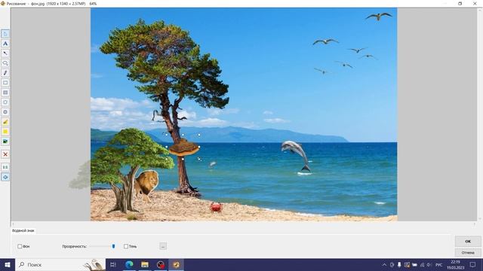Select the watermark image insert tool

(5, 142)
